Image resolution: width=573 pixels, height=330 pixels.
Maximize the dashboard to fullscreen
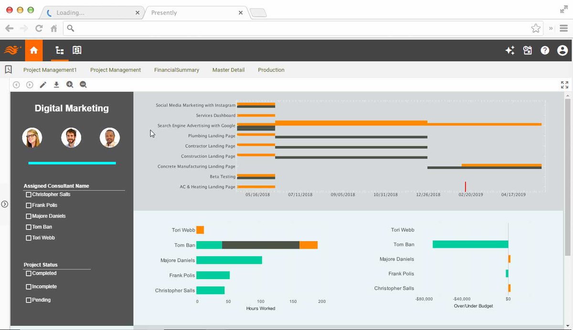(x=564, y=84)
